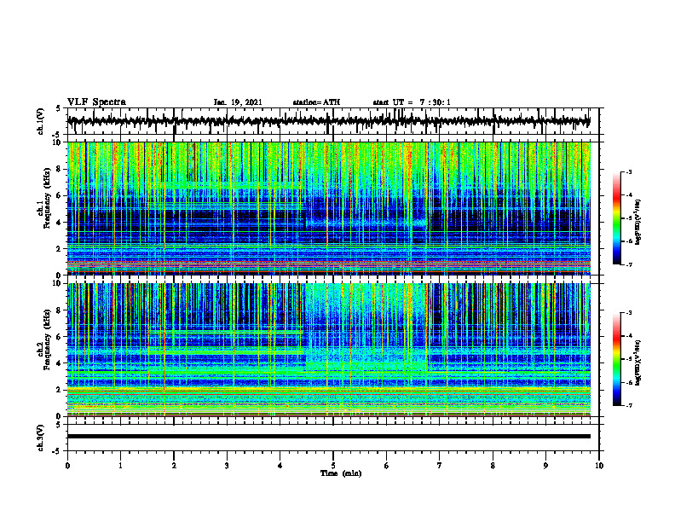Image resolution: width=675 pixels, height=522 pixels.
Task: Click the "ch.1(V)" waveform axis label
Action: pos(41,121)
